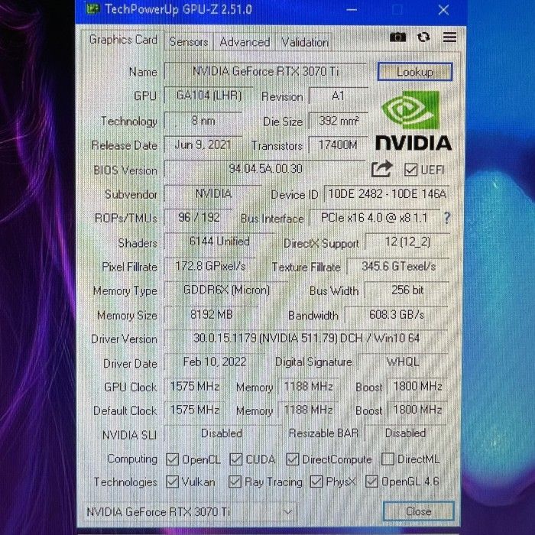Click the GPU Clock field 1575 MHz
Image resolution: width=535 pixels, height=535 pixels.
pos(194,386)
